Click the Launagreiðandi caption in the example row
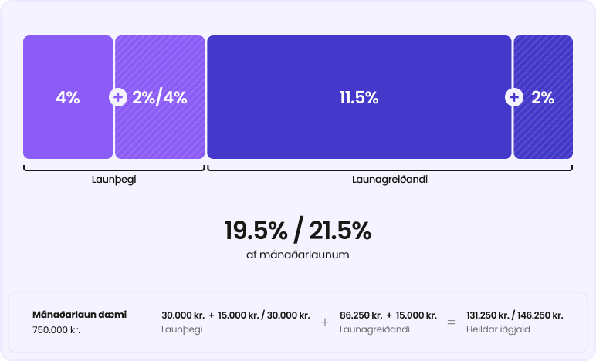 [x=374, y=329]
